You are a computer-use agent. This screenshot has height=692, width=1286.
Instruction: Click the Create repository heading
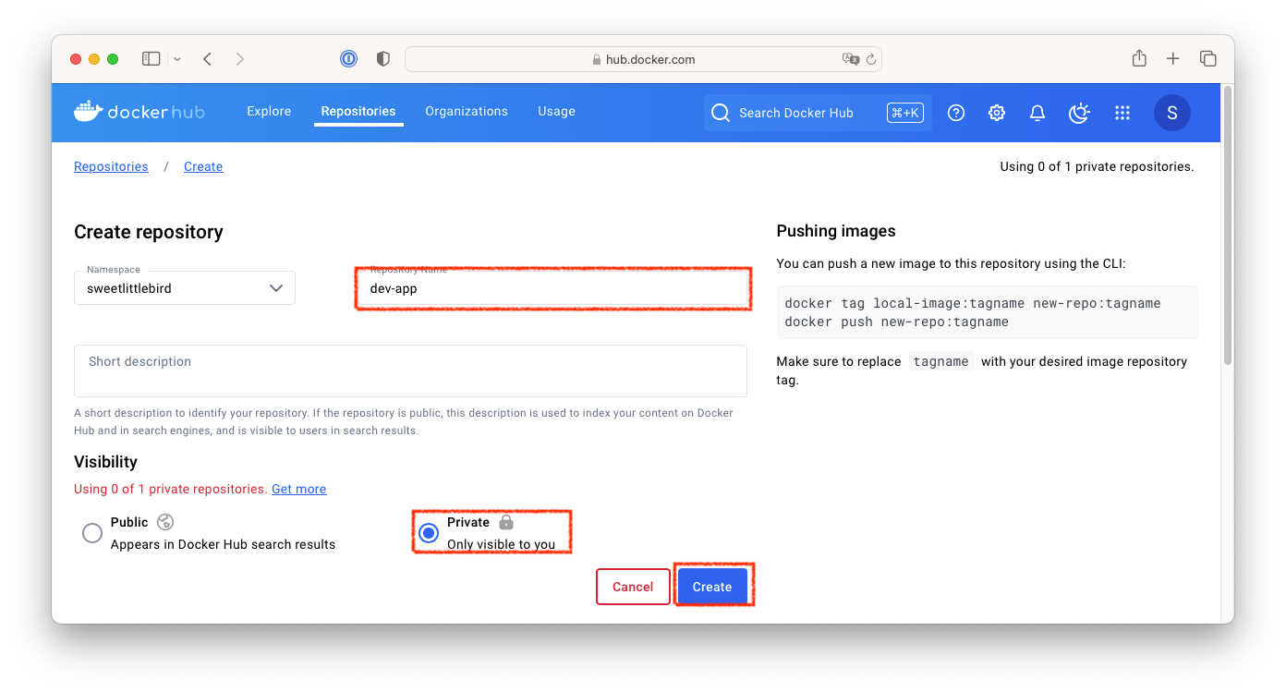pyautogui.click(x=149, y=232)
